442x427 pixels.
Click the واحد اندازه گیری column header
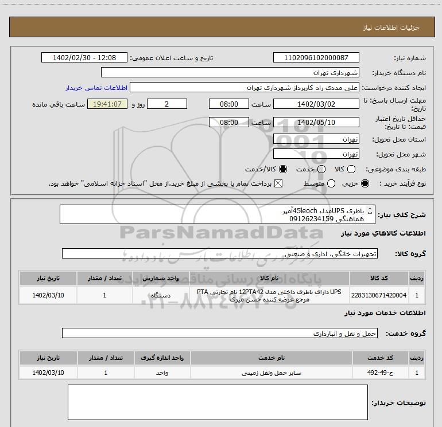point(162,358)
